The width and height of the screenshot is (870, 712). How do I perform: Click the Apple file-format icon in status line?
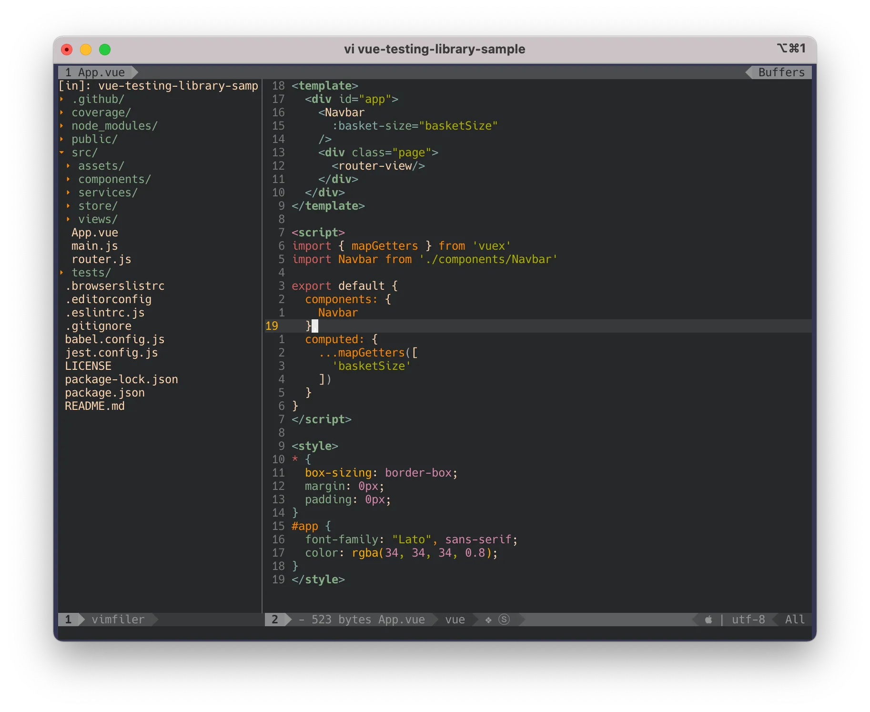coord(708,620)
